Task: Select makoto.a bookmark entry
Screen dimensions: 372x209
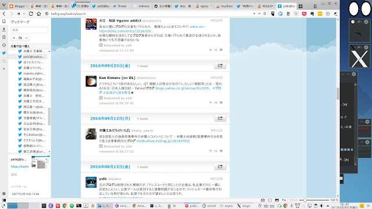Action: pyautogui.click(x=32, y=74)
